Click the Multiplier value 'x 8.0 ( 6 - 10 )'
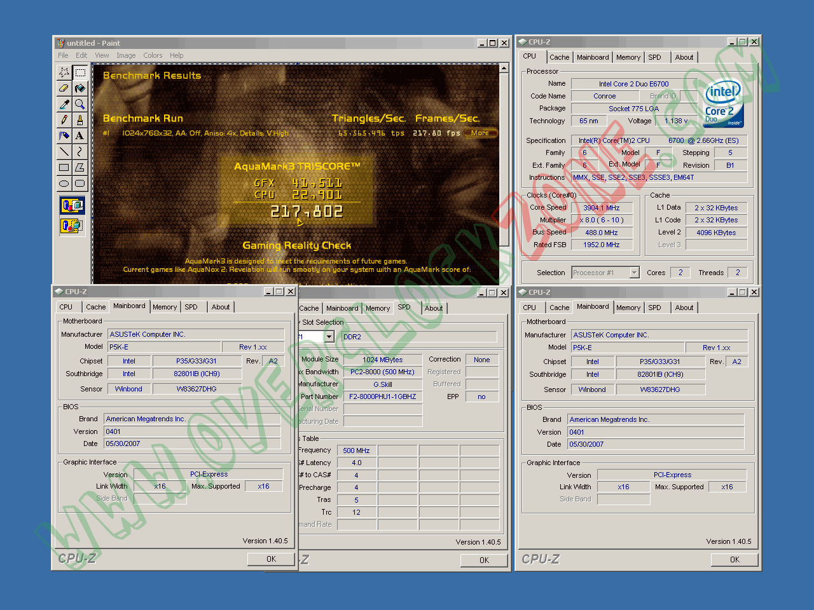 click(x=602, y=220)
